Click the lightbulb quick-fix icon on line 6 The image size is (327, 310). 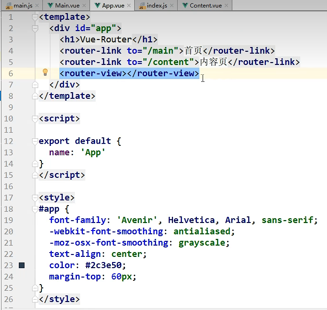[x=45, y=72]
